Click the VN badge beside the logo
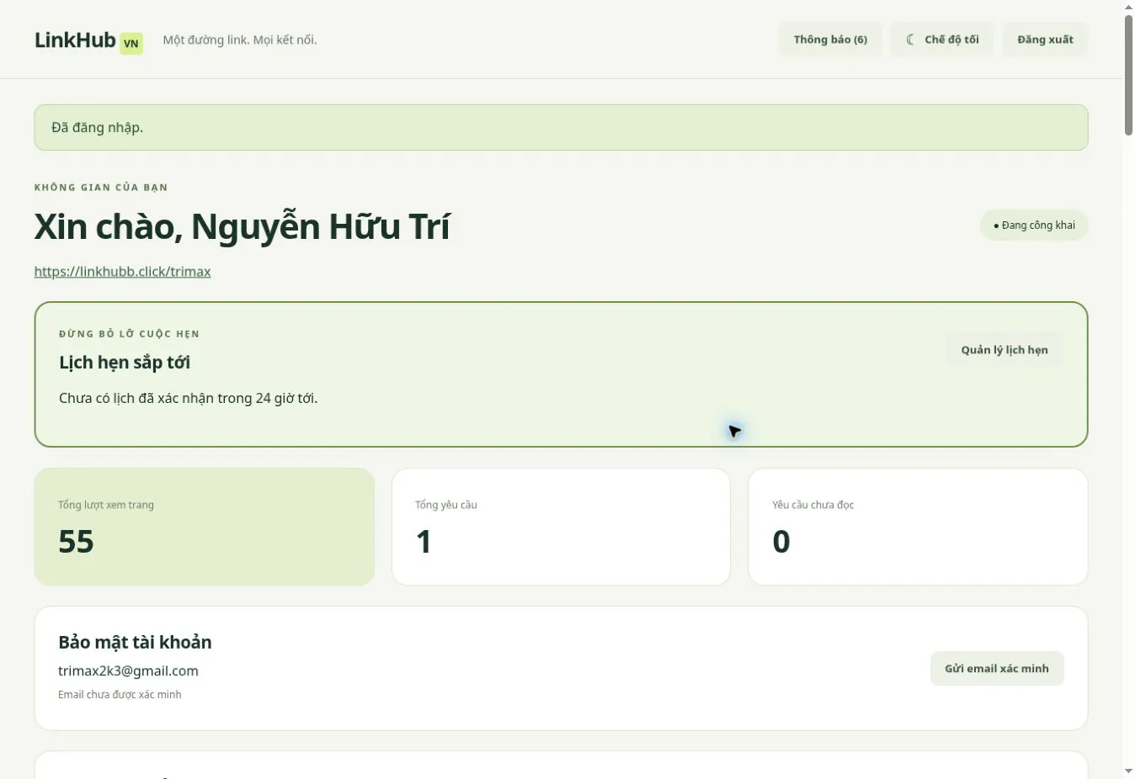Viewport: 1135px width, 779px height. pos(131,44)
